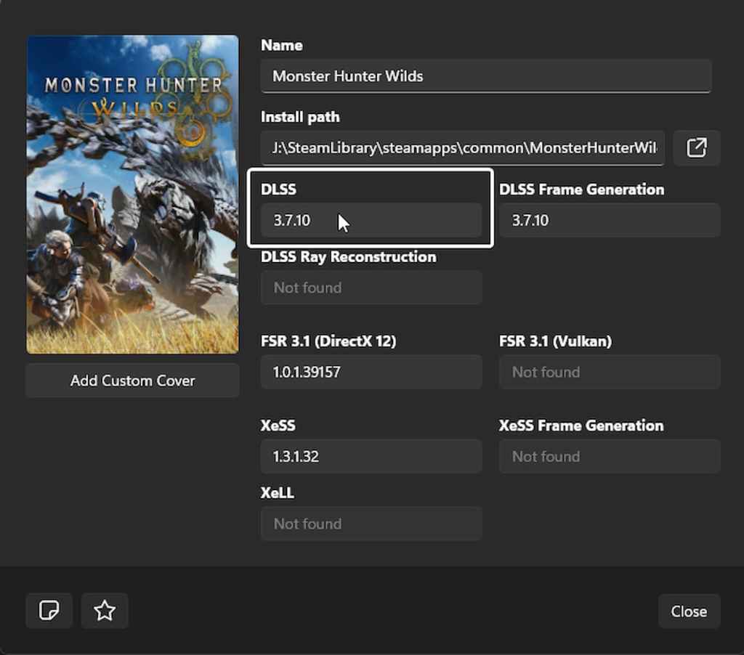Viewport: 744px width, 655px height.
Task: Click the Install path text field
Action: pyautogui.click(x=462, y=148)
